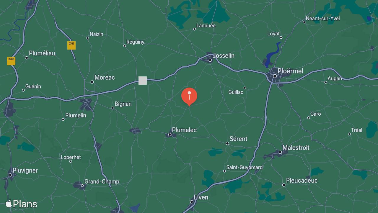Select the Moréac place label
Viewport: 378px width, 213px height.
coord(105,77)
